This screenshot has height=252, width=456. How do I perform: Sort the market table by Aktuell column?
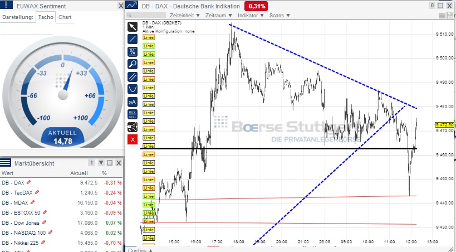coord(79,173)
